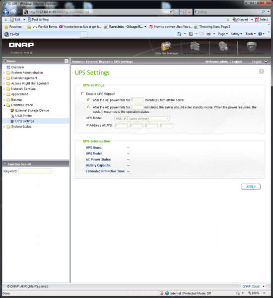
Task: Open the Safety menu
Action: (236, 34)
